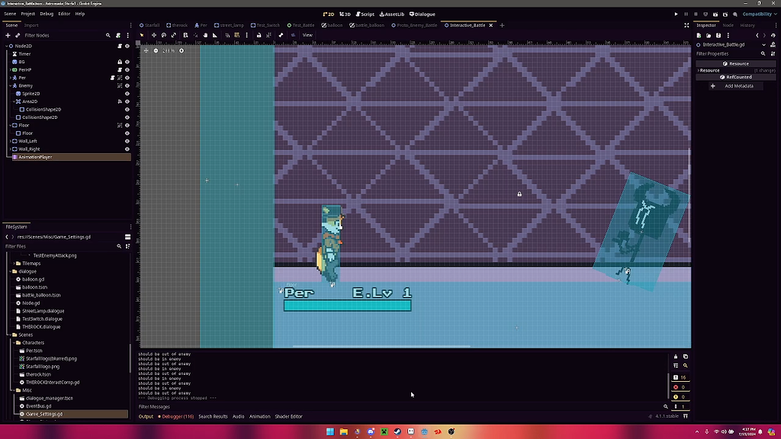The image size is (781, 439).
Task: Open the script attached to Node2D
Action: (x=120, y=46)
